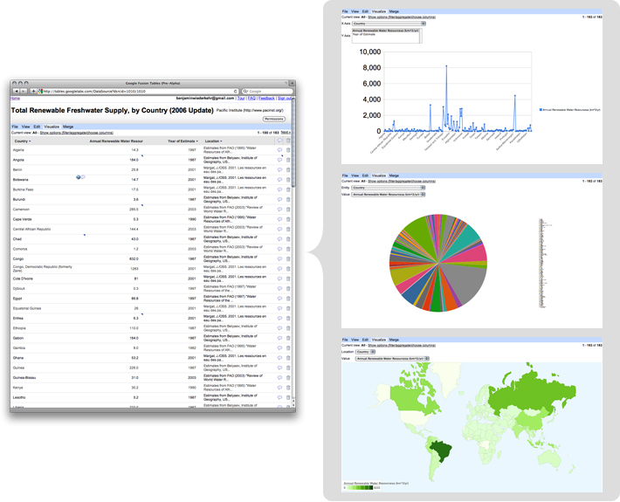Open the Value dropdown in map panel
Screen dimensions: 620x502
(x=392, y=359)
